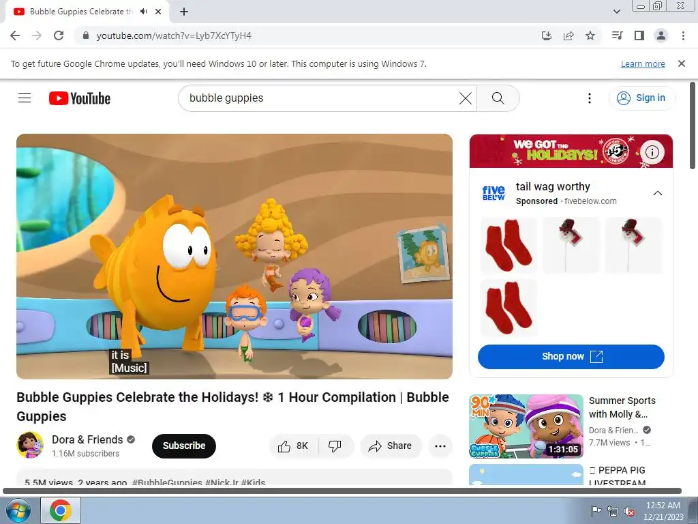Close the Bubble Guppies tab
698x524 pixels.
(158, 12)
